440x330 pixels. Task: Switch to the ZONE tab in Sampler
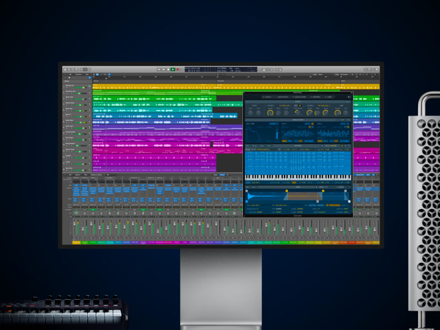329,97
